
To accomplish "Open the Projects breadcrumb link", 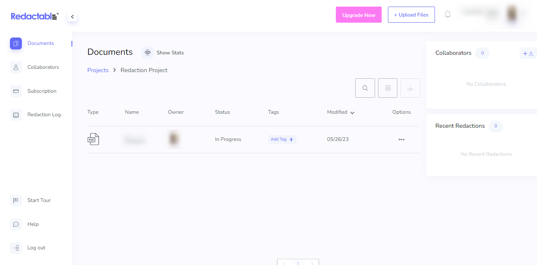I will coord(98,70).
